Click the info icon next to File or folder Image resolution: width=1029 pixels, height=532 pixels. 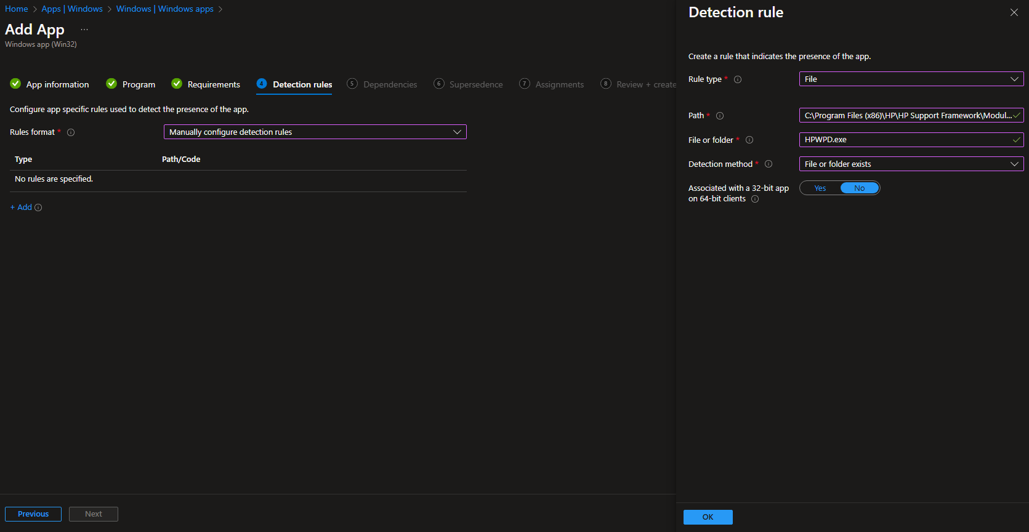(749, 140)
